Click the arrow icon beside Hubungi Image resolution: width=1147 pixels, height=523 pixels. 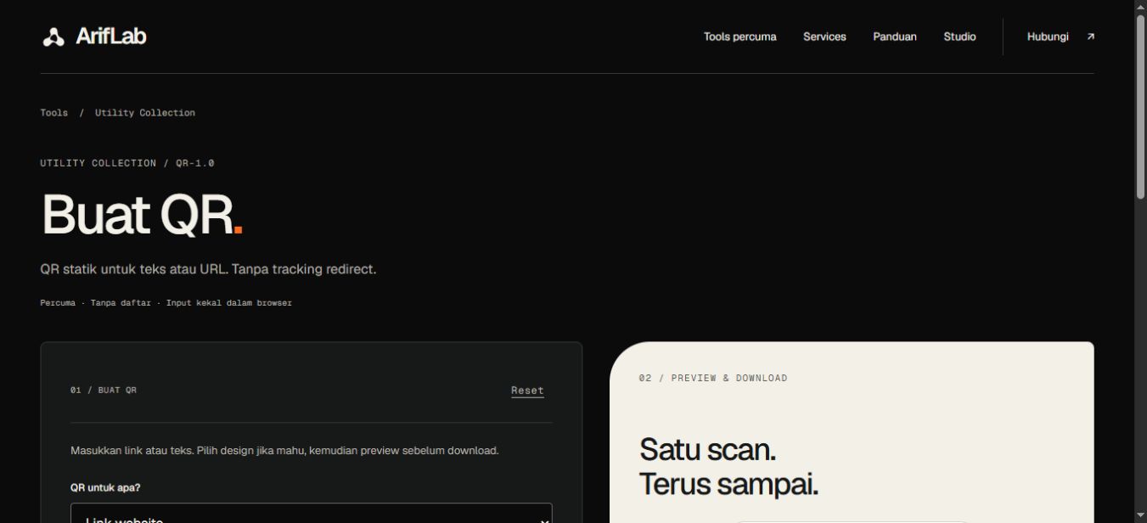click(x=1091, y=37)
